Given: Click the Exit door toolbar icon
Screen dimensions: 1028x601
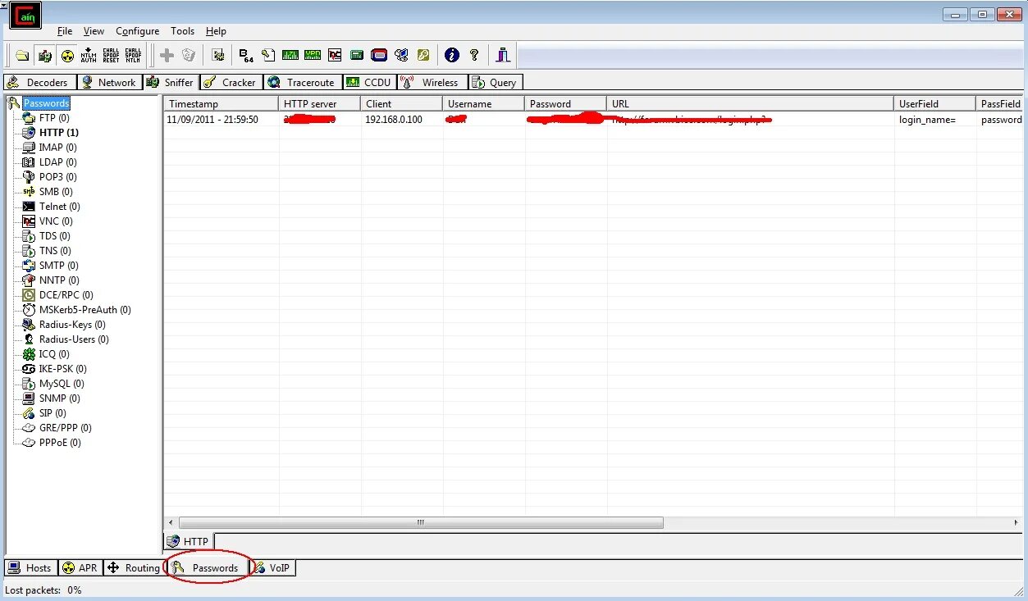Looking at the screenshot, I should pyautogui.click(x=503, y=56).
